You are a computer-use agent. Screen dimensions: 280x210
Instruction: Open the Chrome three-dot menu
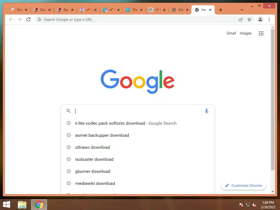coord(269,19)
